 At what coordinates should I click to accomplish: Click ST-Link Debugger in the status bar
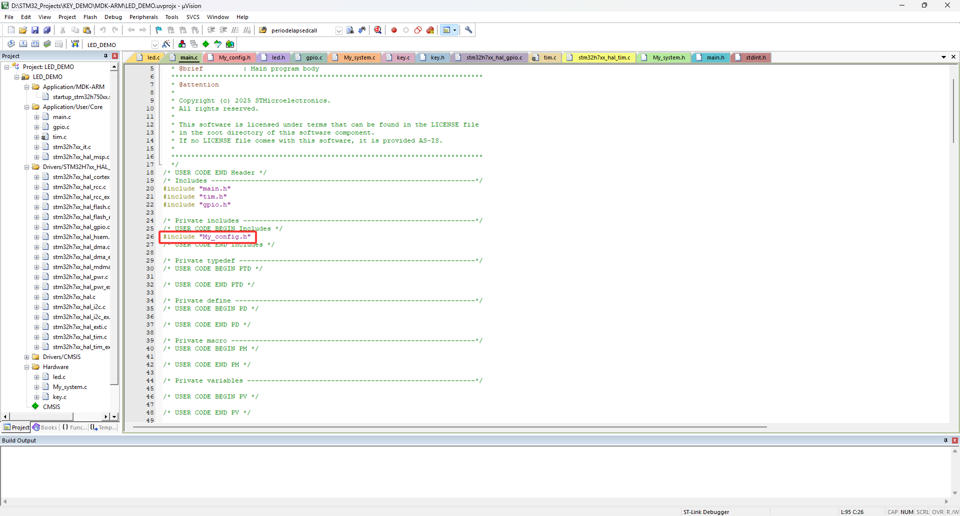[706, 511]
